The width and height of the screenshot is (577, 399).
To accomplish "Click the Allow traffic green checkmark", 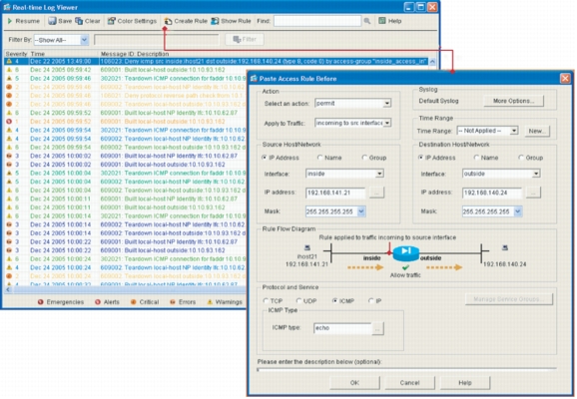I will click(405, 267).
